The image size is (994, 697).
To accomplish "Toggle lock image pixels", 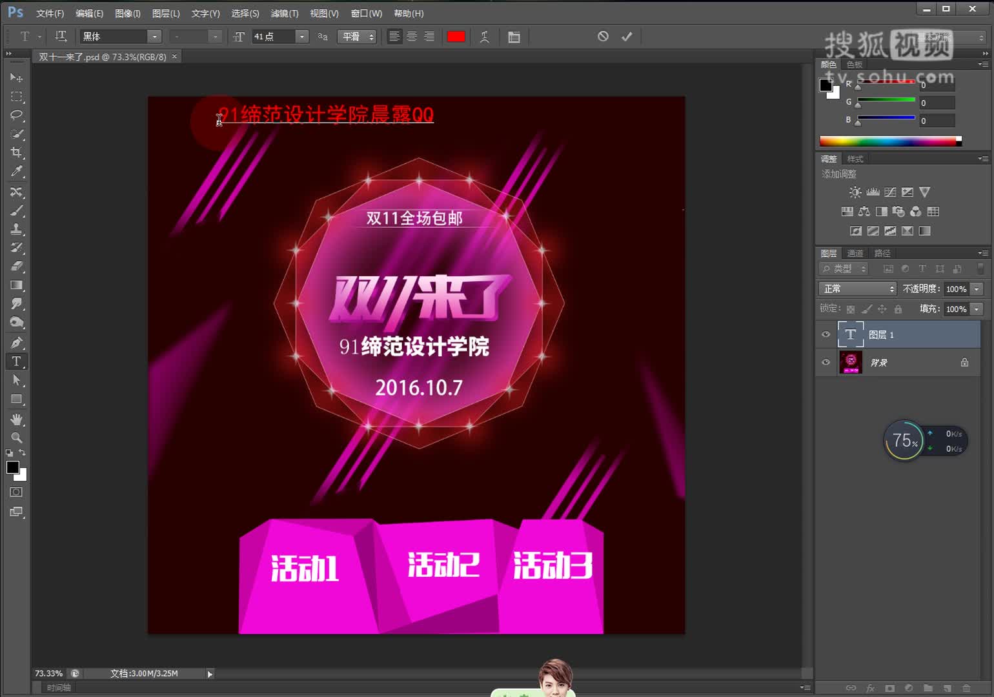I will coord(866,309).
